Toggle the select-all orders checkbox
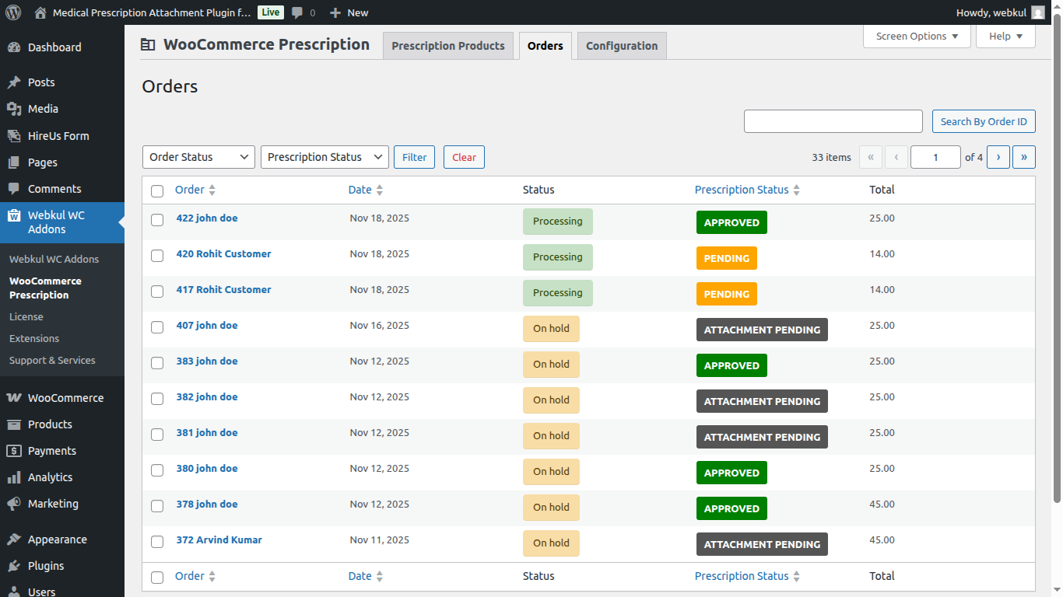 [x=157, y=191]
